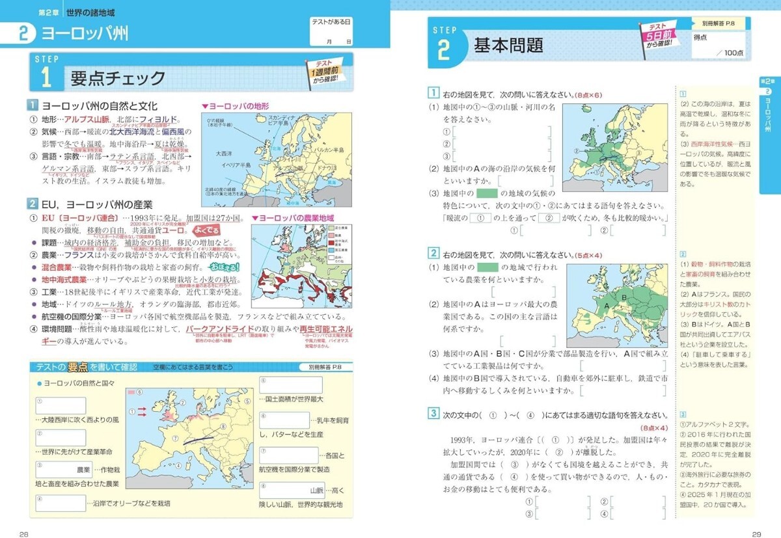Click the red "よくでる" badge

coord(205,230)
